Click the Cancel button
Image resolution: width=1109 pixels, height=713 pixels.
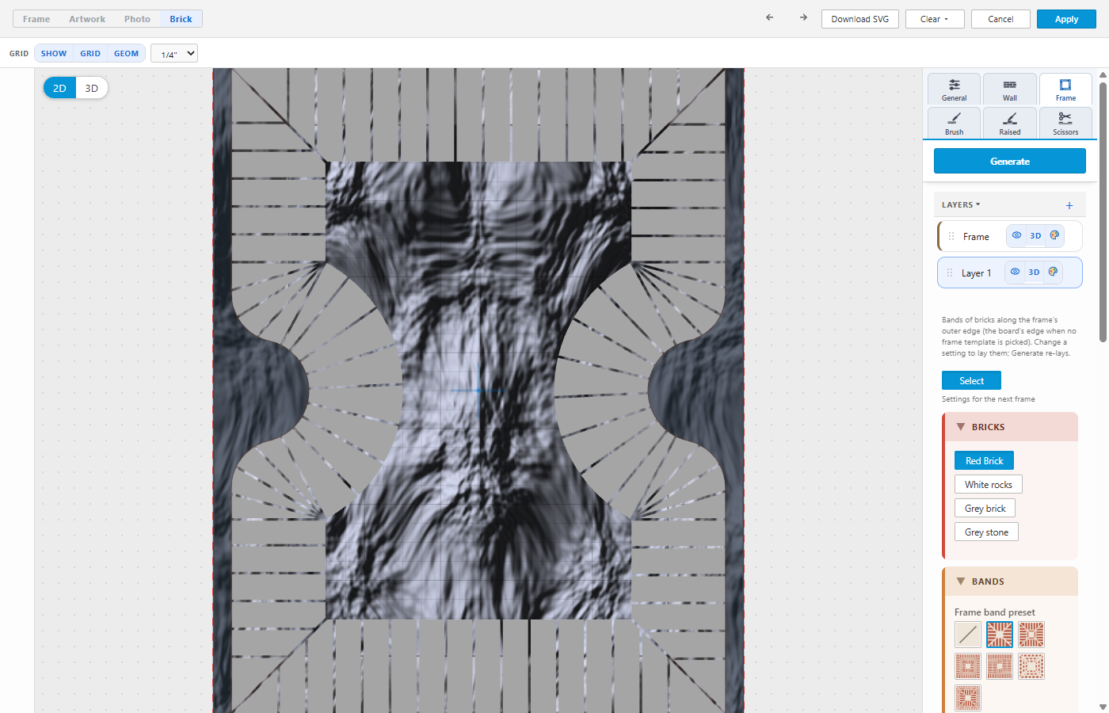pyautogui.click(x=1000, y=19)
